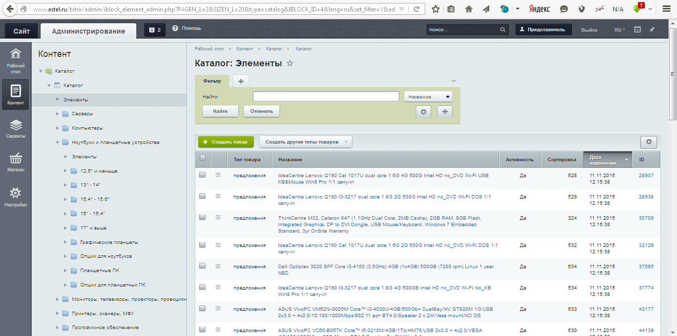The width and height of the screenshot is (677, 336).
Task: Open the Помощь help icon
Action: [175, 28]
